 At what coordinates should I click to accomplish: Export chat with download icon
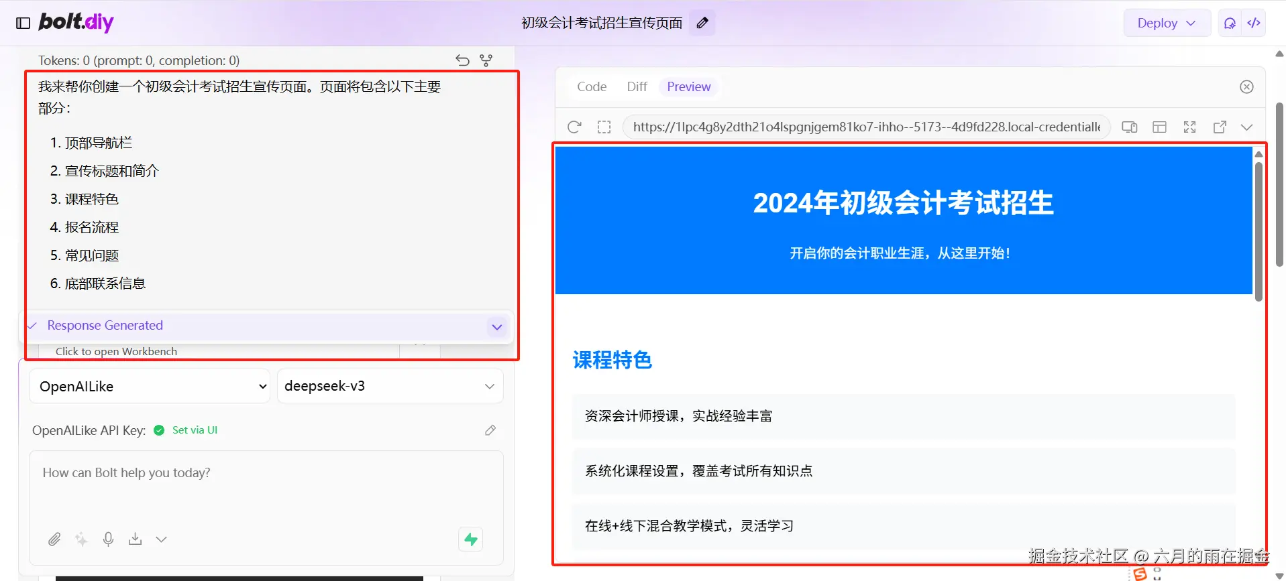click(x=135, y=539)
